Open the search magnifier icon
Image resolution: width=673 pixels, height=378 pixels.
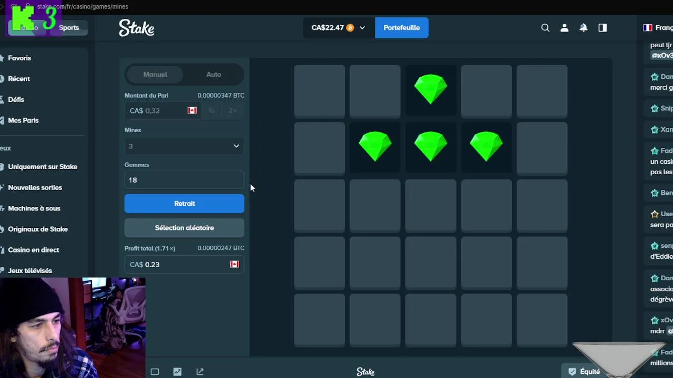[x=545, y=28]
